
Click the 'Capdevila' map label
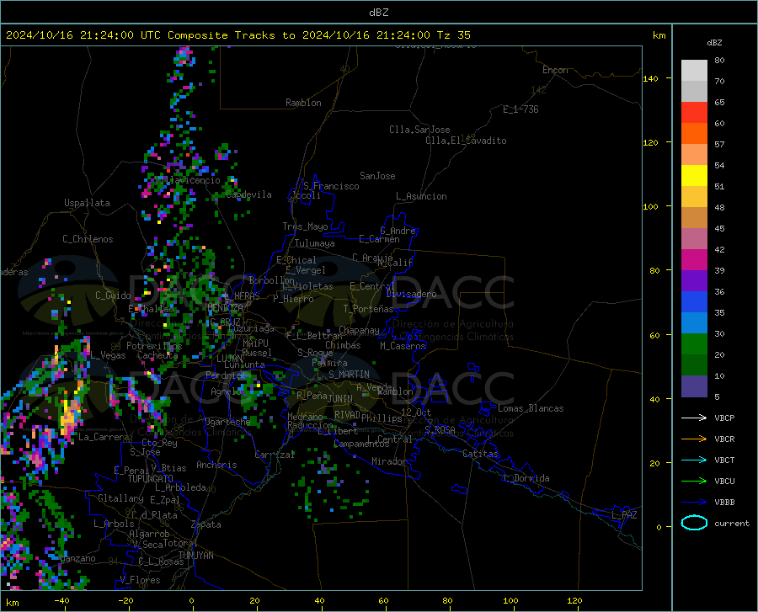pyautogui.click(x=248, y=194)
